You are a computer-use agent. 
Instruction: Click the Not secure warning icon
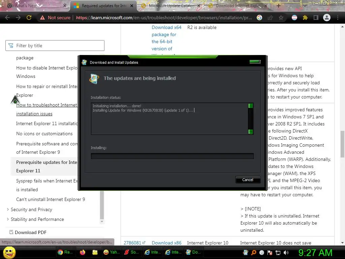42,18
